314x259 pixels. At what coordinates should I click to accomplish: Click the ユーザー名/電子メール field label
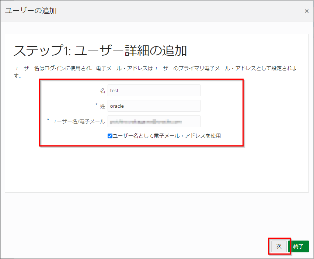pos(78,121)
